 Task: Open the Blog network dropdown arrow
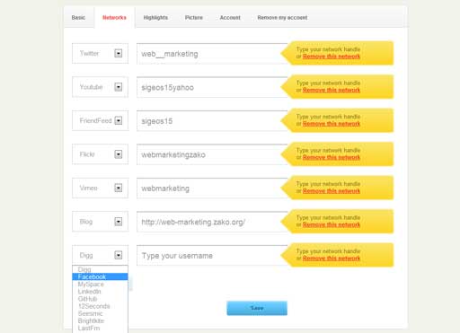coord(119,222)
